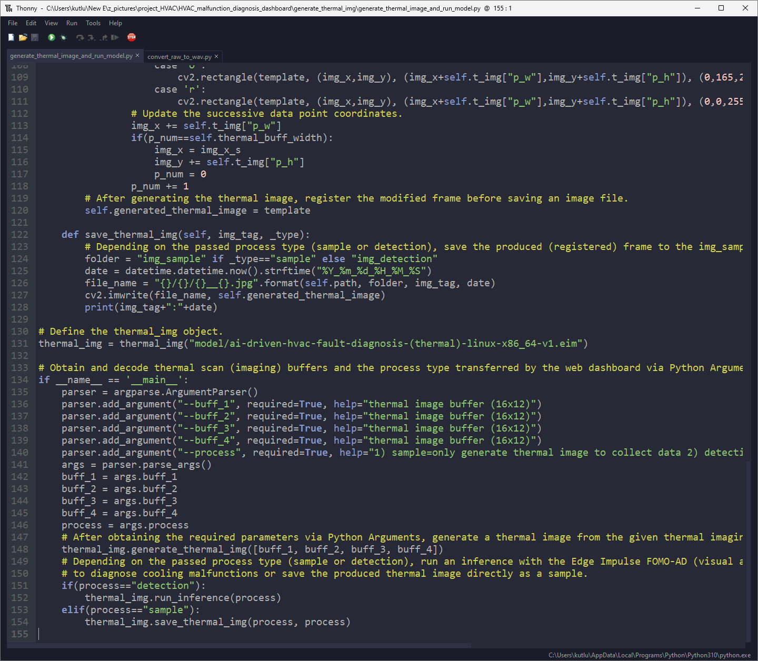Open the Edit menu
Image resolution: width=758 pixels, height=661 pixels.
tap(31, 23)
